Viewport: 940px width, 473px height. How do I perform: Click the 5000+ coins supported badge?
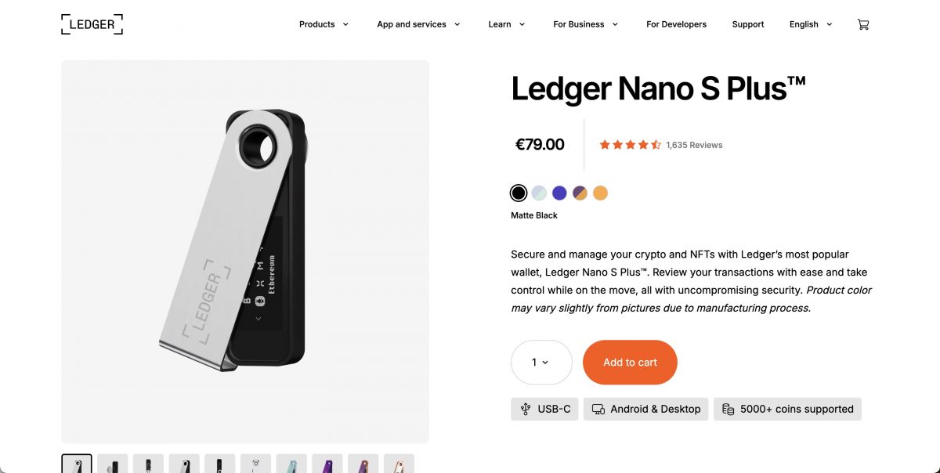point(787,409)
